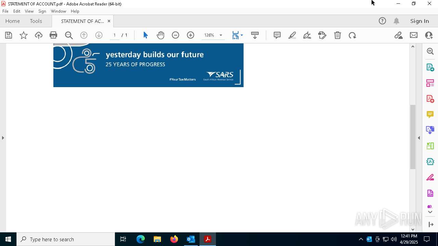Open the Help menu

coord(75,11)
